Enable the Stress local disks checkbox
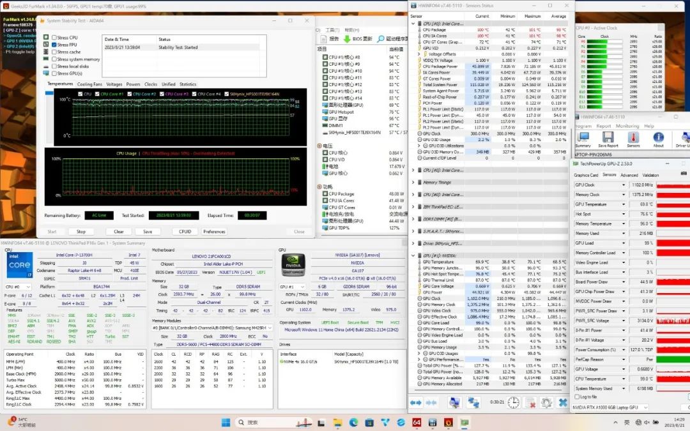This screenshot has height=431, width=690. pyautogui.click(x=54, y=66)
